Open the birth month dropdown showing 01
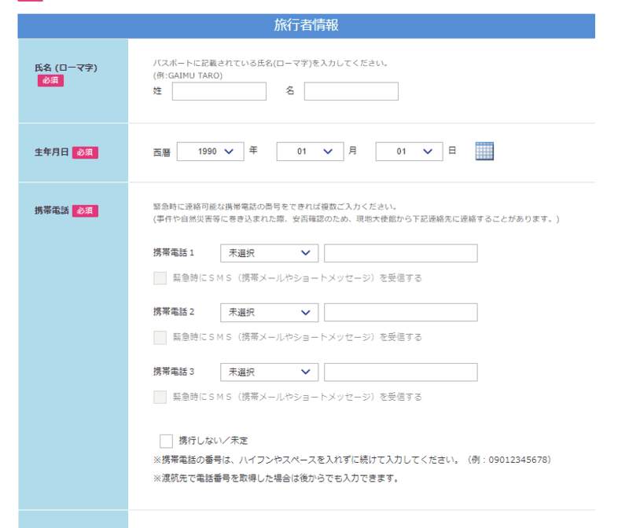 pos(310,152)
